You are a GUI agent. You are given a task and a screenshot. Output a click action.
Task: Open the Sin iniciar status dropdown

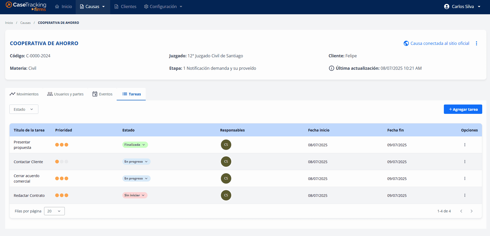tap(135, 195)
